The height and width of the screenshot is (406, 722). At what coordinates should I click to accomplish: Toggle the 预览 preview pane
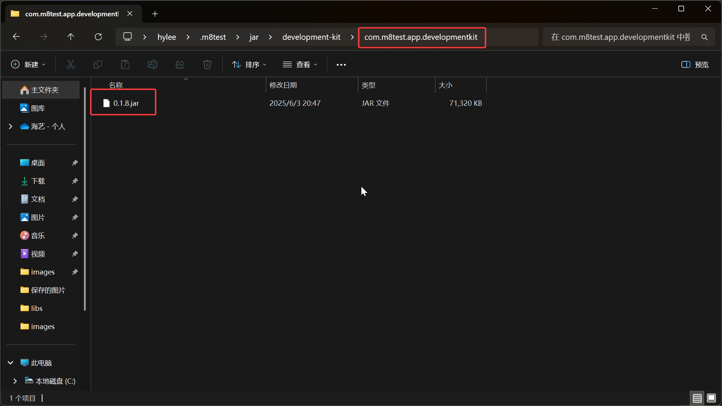(695, 64)
